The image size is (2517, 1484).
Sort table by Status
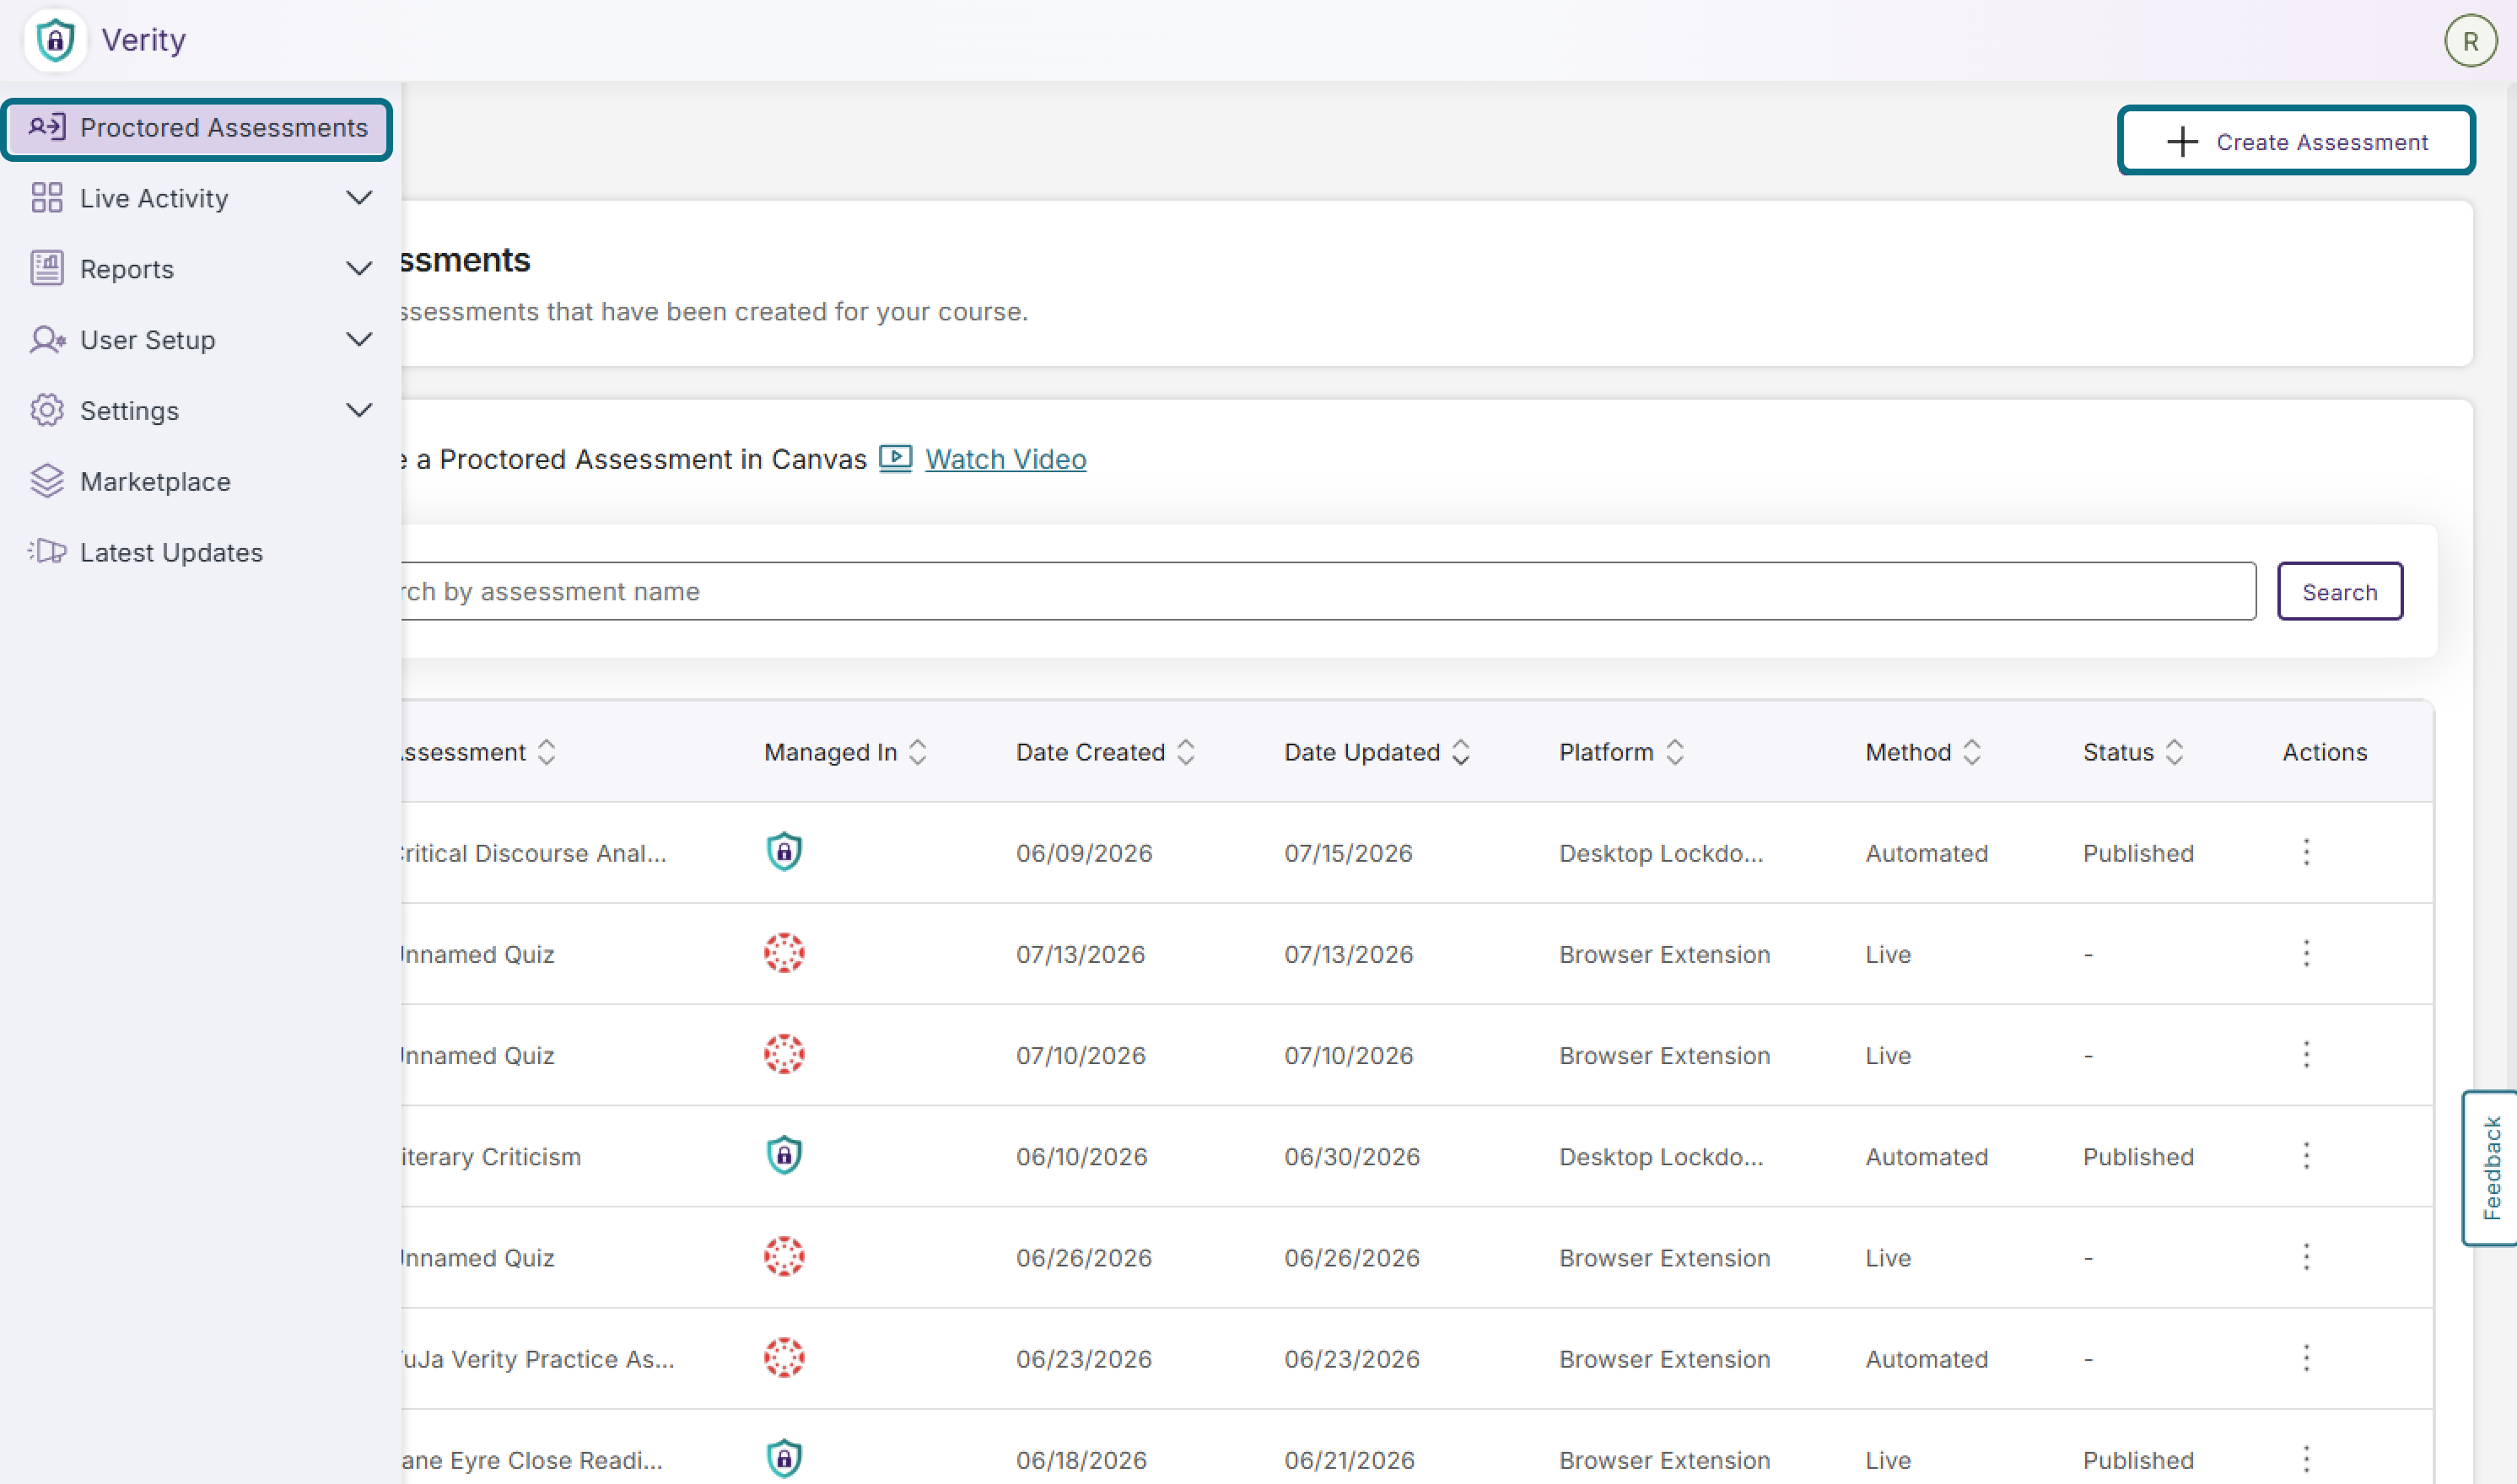click(x=2174, y=752)
